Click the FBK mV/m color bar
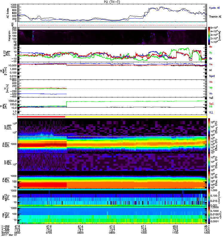This screenshot has width=224, height=239. (209, 197)
